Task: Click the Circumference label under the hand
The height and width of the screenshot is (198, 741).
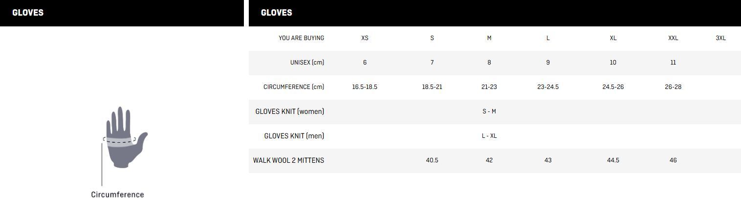Action: click(x=117, y=194)
